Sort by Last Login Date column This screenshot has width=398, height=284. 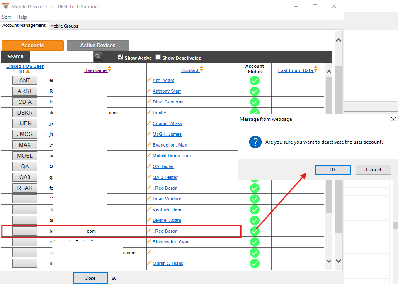[295, 70]
